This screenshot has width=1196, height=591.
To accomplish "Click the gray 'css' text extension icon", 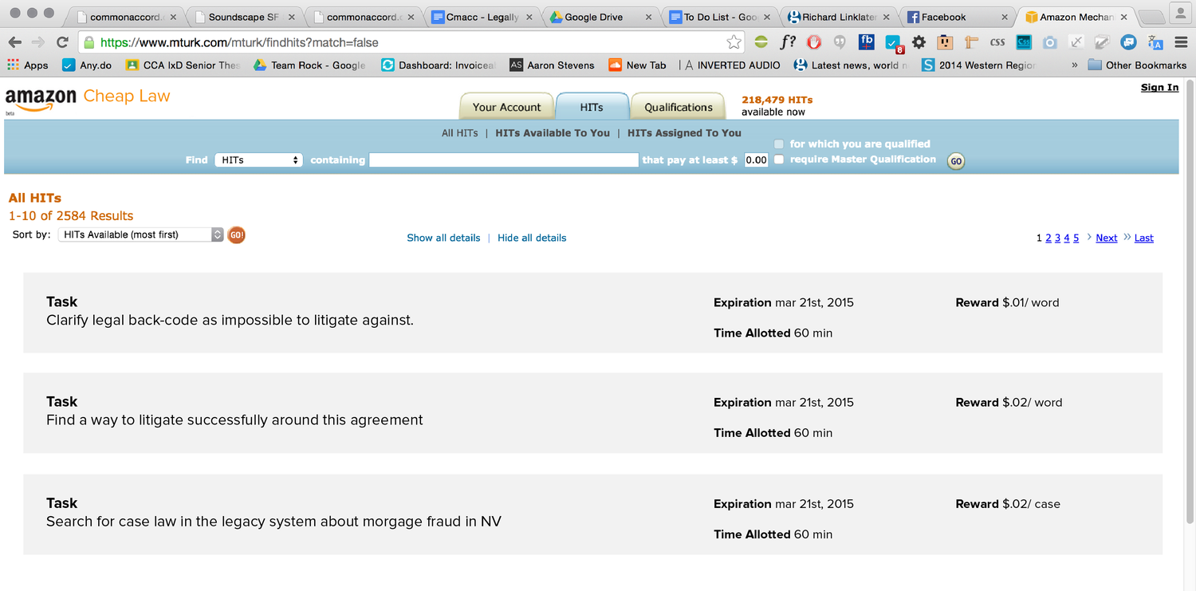I will tap(997, 42).
